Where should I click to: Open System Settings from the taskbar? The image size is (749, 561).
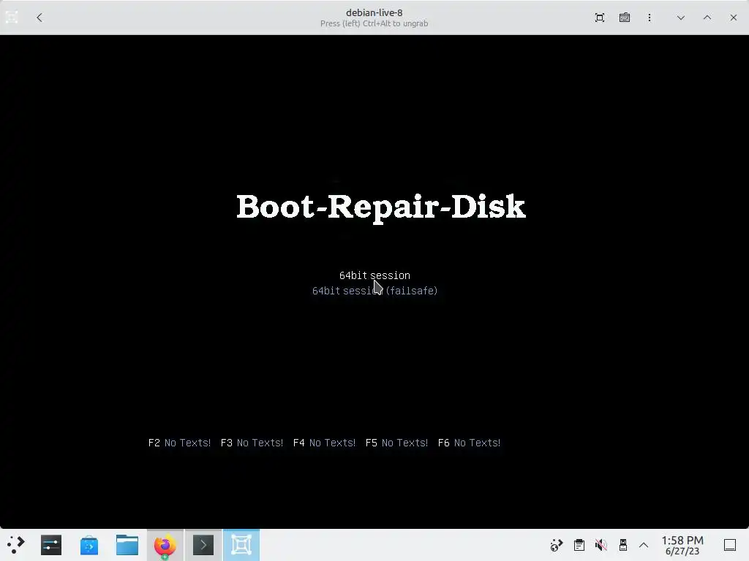point(51,545)
